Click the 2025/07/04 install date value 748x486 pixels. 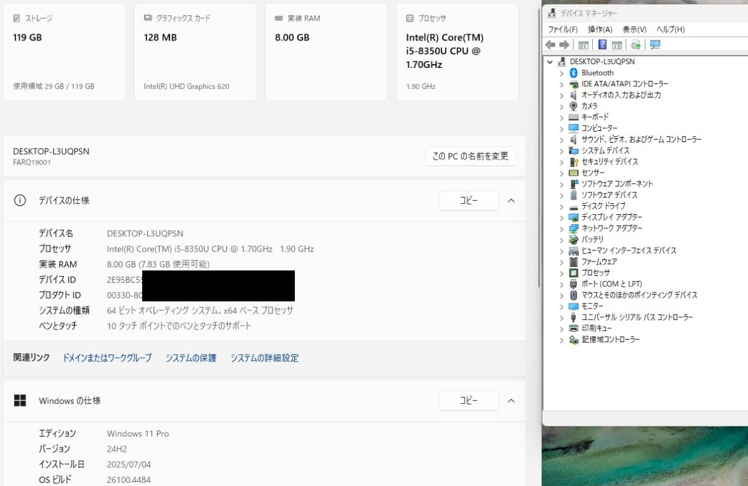[128, 464]
